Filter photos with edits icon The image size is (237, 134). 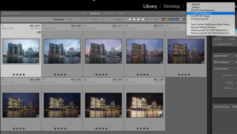[103, 19]
